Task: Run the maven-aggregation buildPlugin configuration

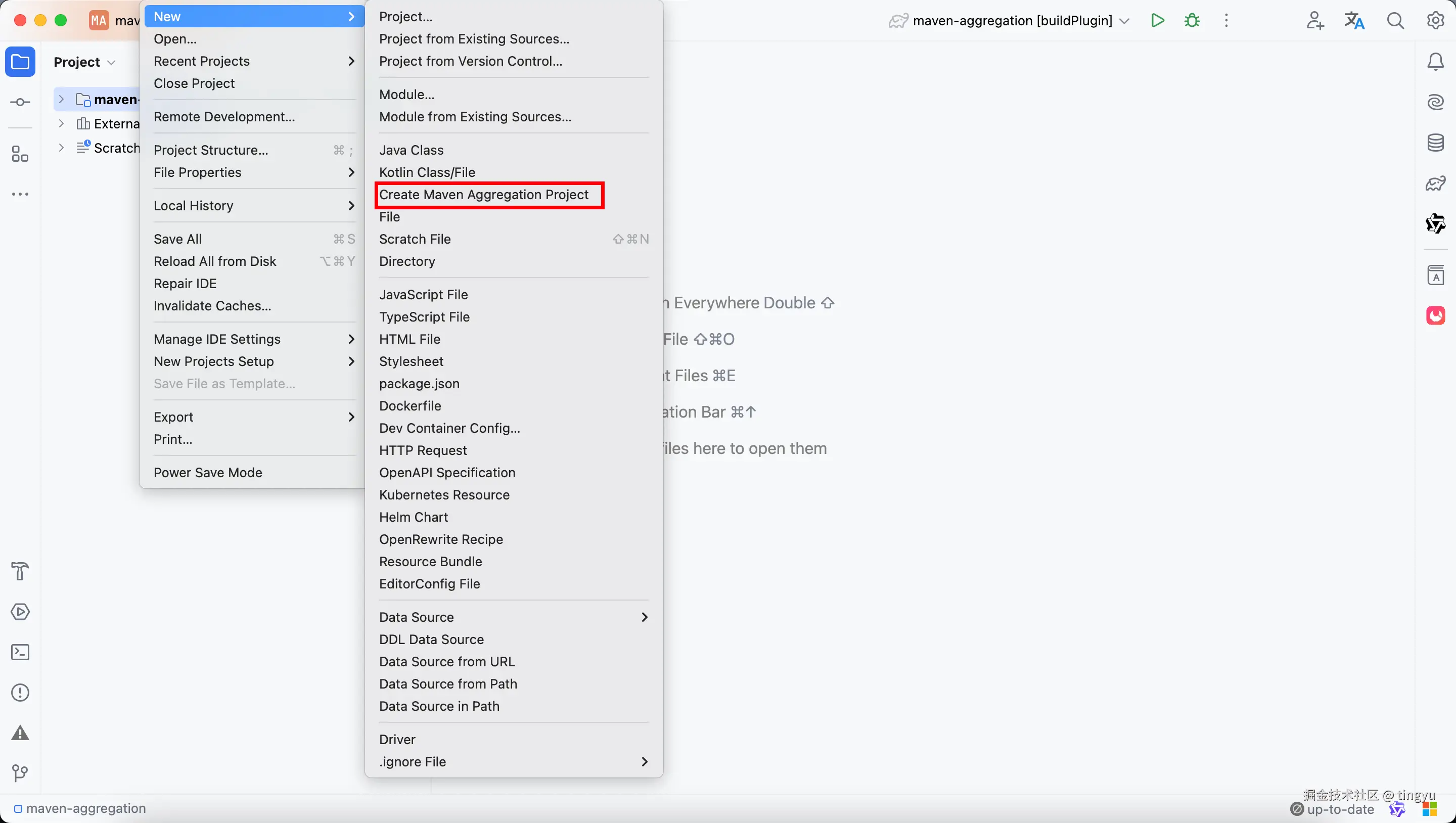Action: tap(1157, 21)
